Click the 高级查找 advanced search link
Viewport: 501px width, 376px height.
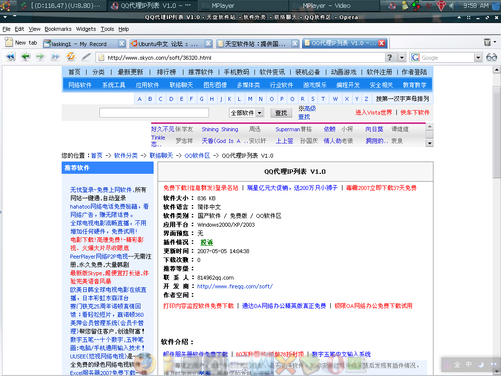tap(307, 113)
